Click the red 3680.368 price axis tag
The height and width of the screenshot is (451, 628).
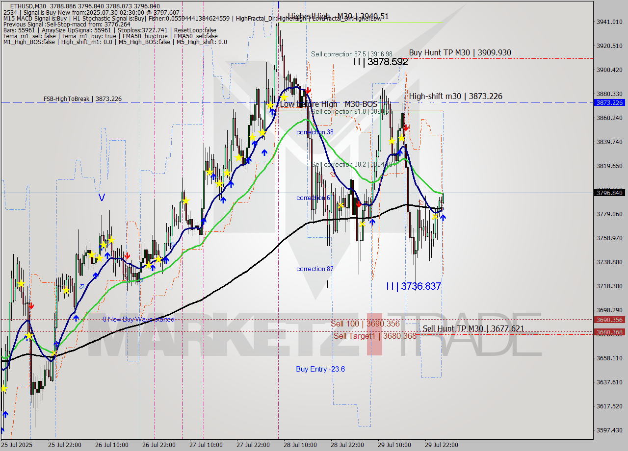point(609,332)
